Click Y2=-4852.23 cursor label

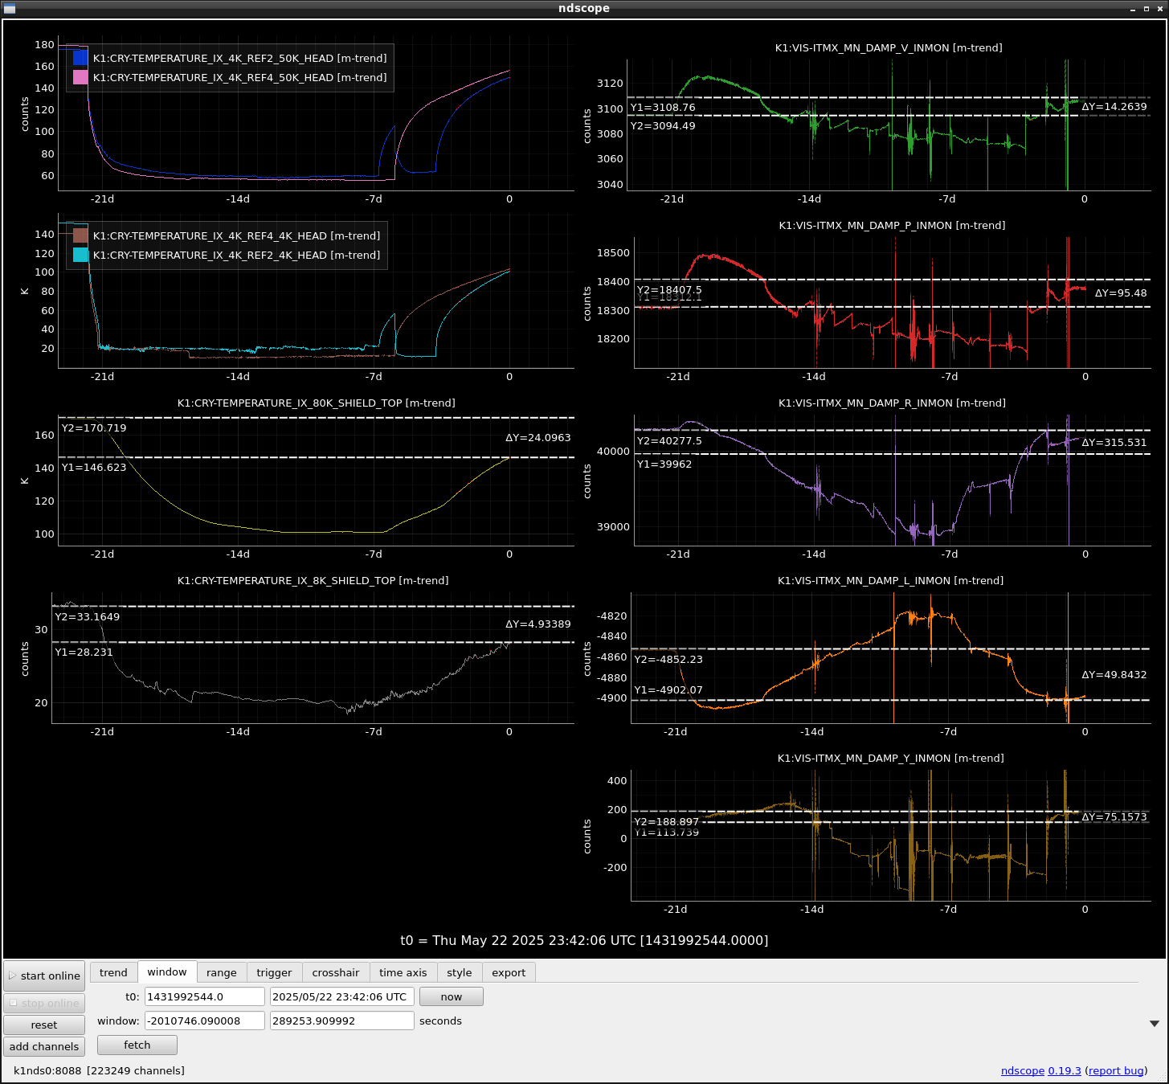click(x=668, y=659)
